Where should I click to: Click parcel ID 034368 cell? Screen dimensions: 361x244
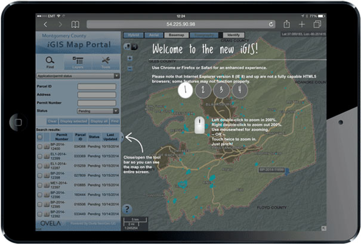(x=80, y=146)
